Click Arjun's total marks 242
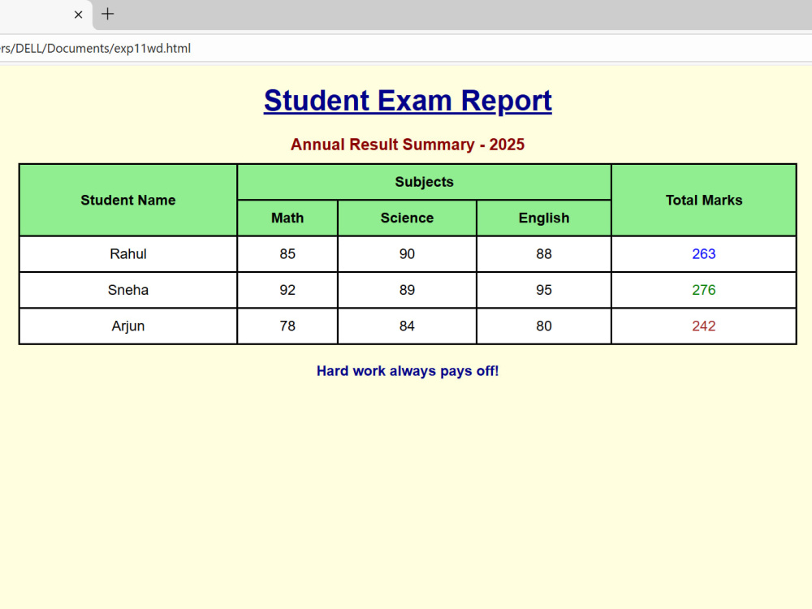The image size is (812, 609). tap(704, 326)
